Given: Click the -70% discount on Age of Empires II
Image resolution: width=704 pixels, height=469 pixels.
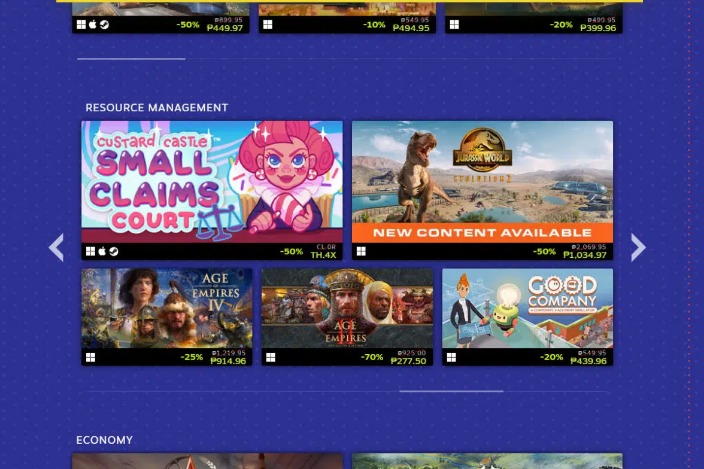Looking at the screenshot, I should [x=372, y=357].
